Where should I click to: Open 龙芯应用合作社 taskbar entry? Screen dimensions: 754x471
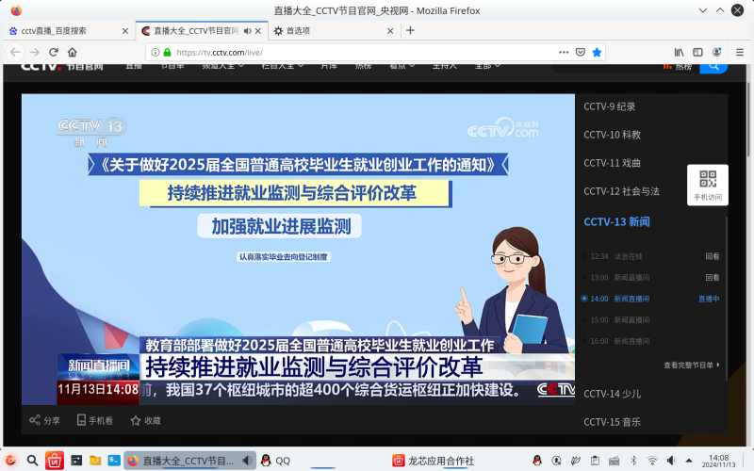(433, 461)
